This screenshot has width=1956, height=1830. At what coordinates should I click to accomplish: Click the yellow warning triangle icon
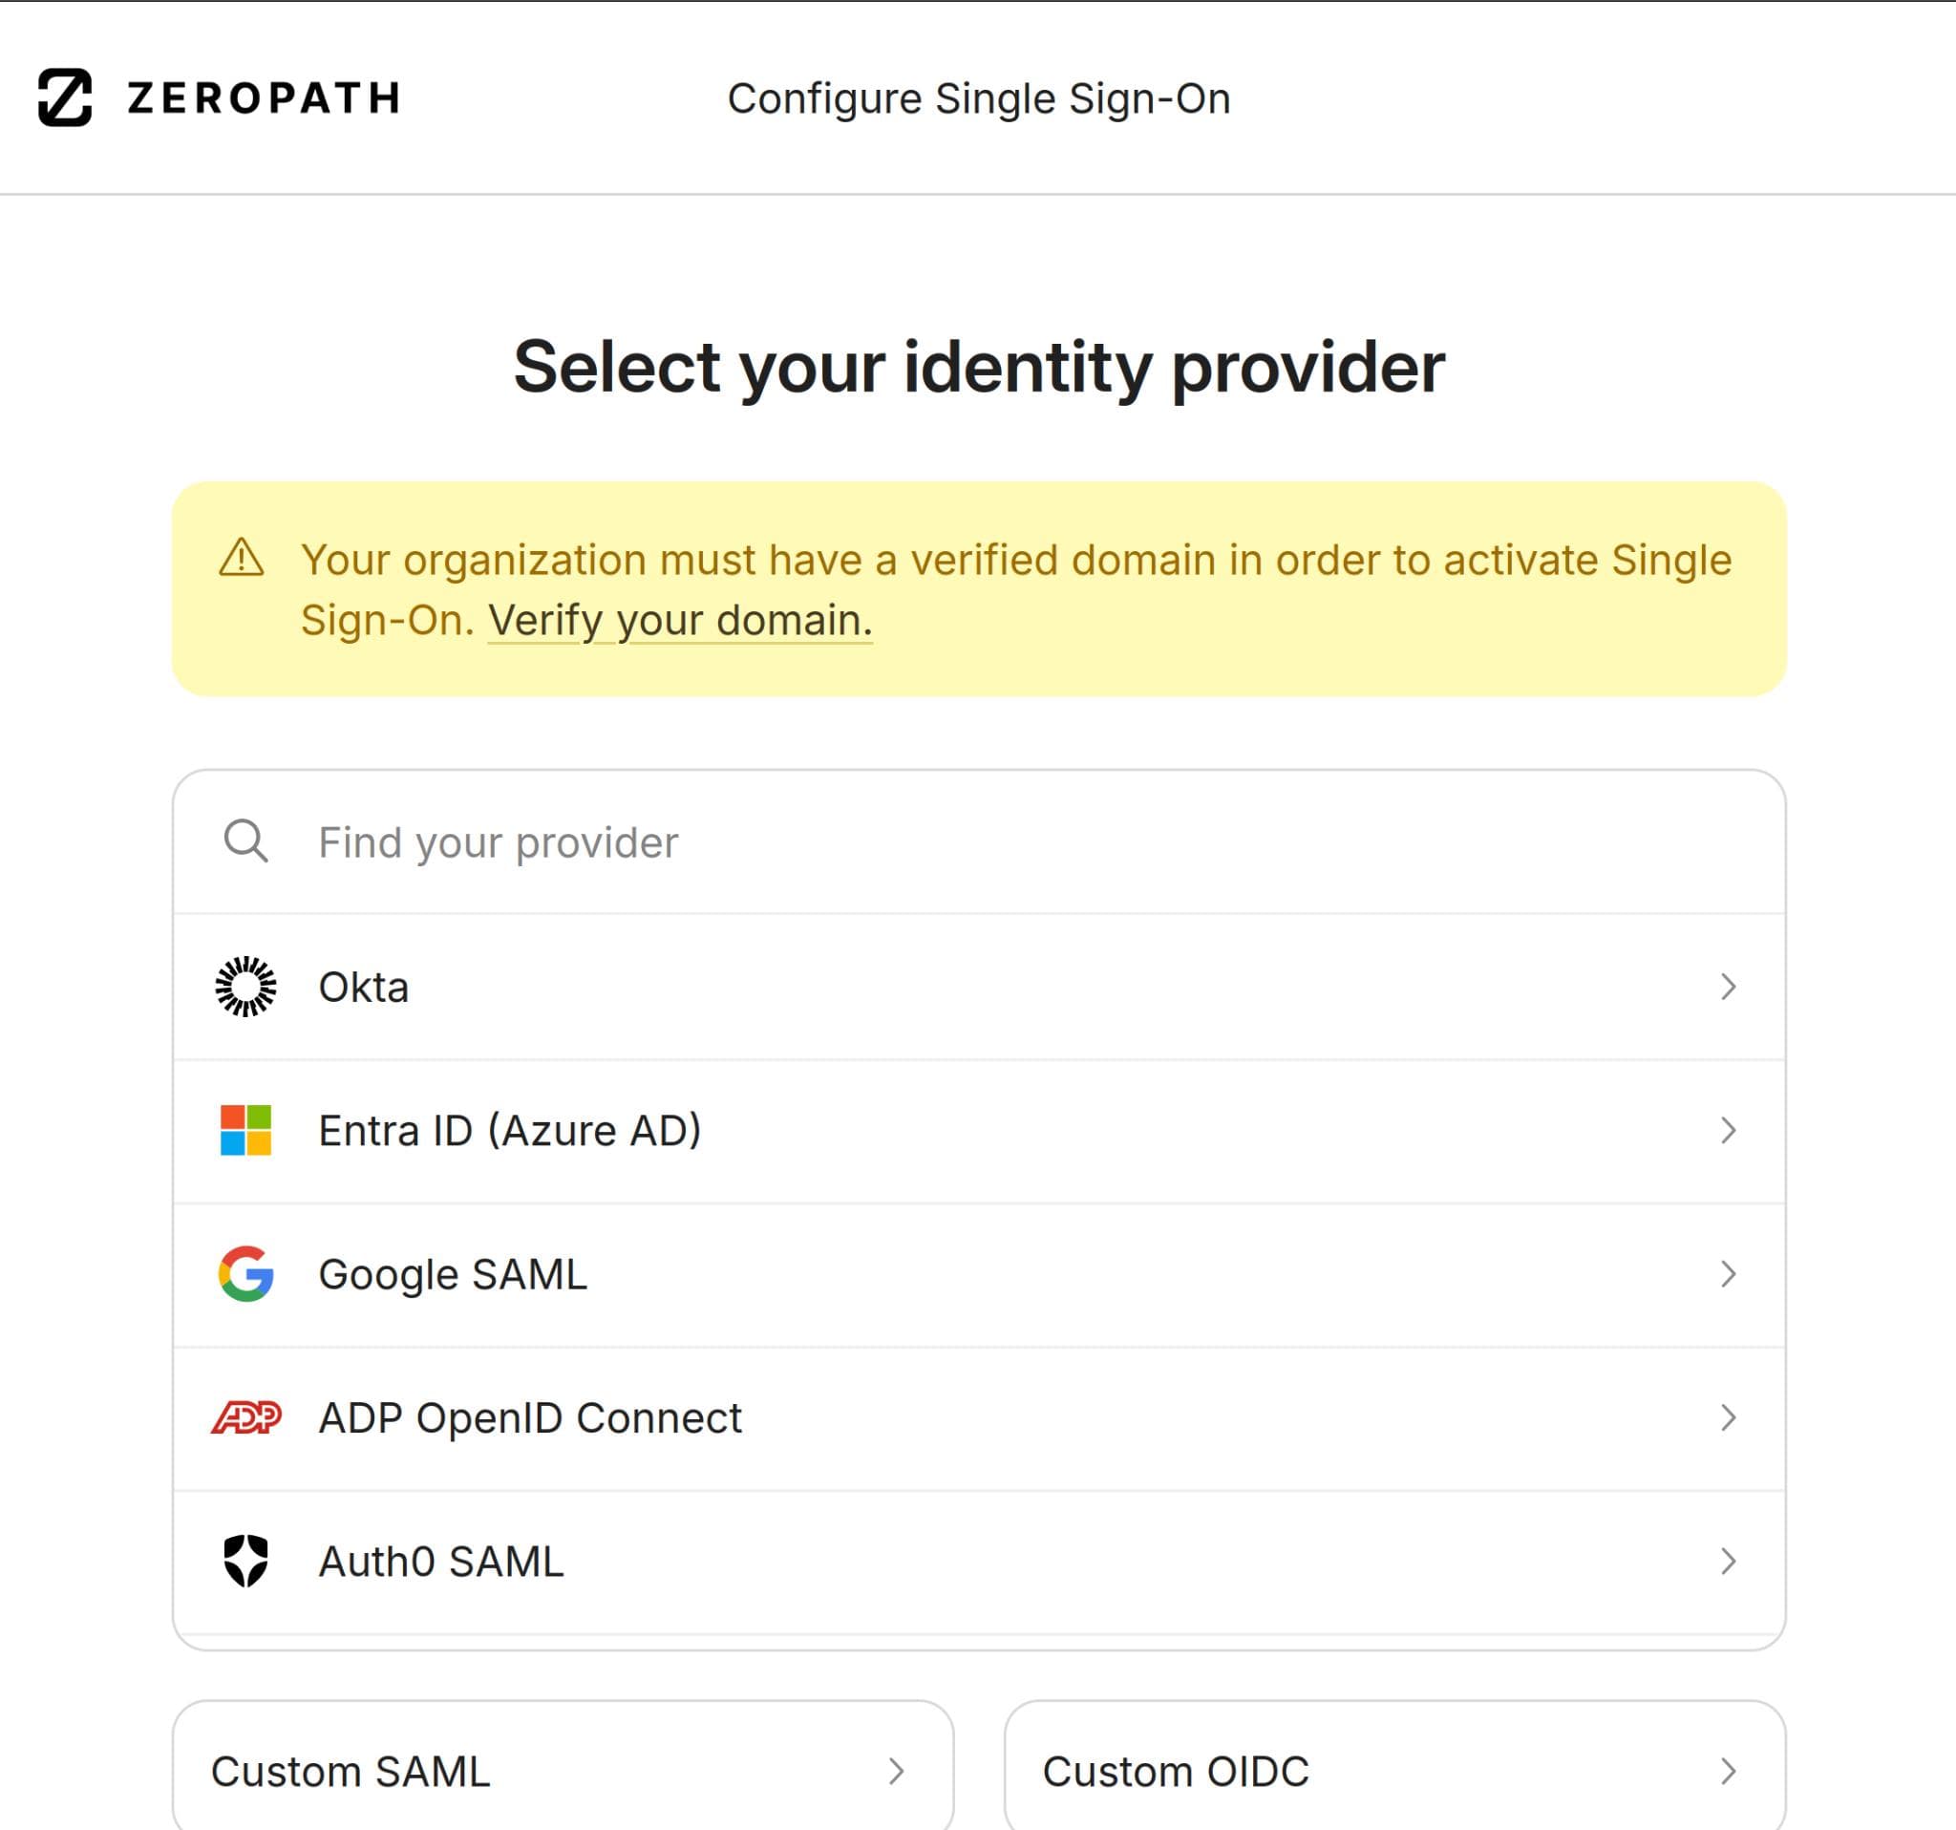[241, 558]
